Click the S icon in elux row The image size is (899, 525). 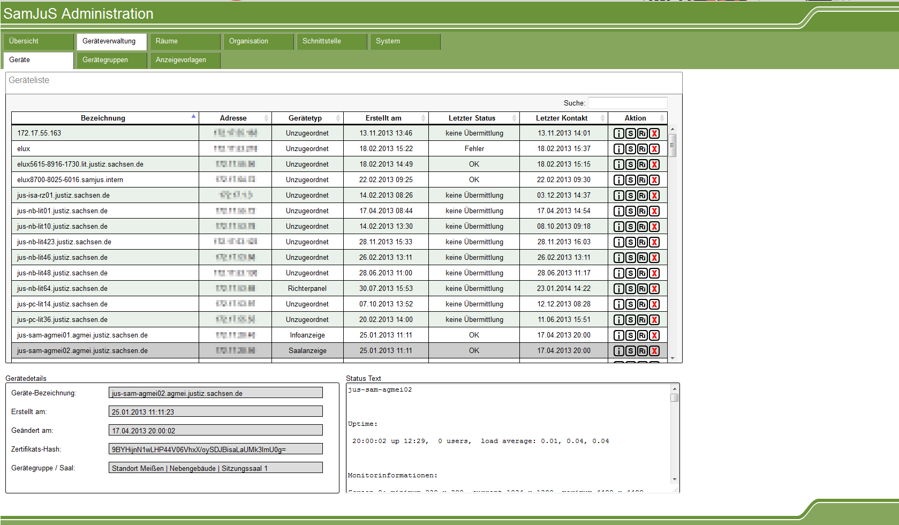(631, 149)
